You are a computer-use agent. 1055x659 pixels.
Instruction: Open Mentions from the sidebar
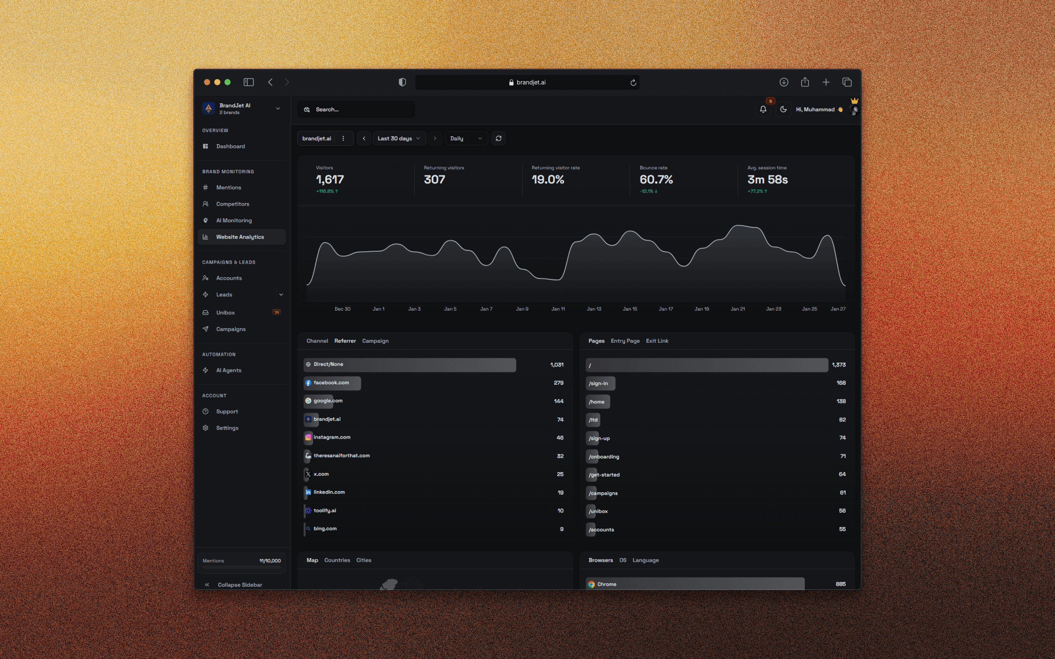228,187
